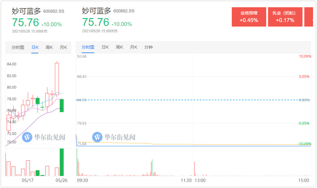This screenshot has height=188, width=317.
Task: Click the 78.00 label on daily chart
Action: coord(11,99)
